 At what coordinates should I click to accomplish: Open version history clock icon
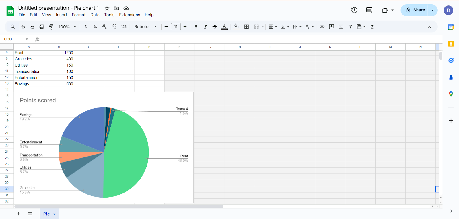point(354,10)
